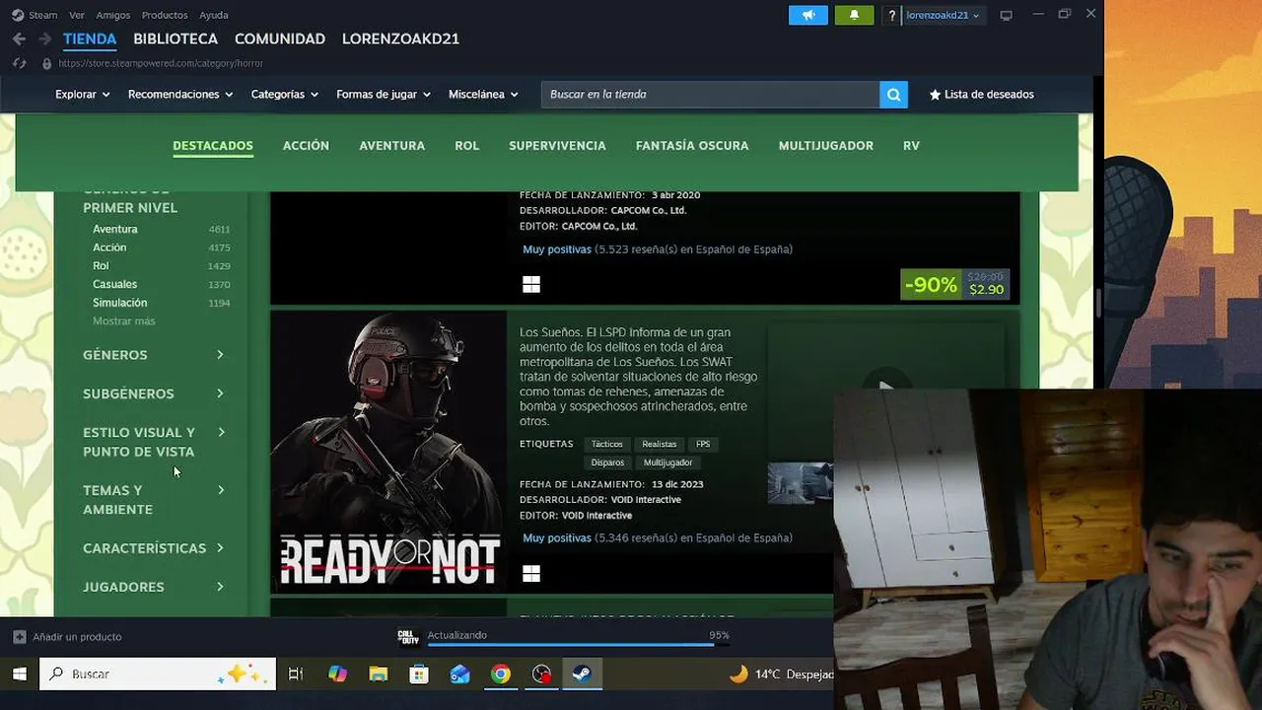Open the recording app on the taskbar
The image size is (1262, 710).
click(541, 674)
